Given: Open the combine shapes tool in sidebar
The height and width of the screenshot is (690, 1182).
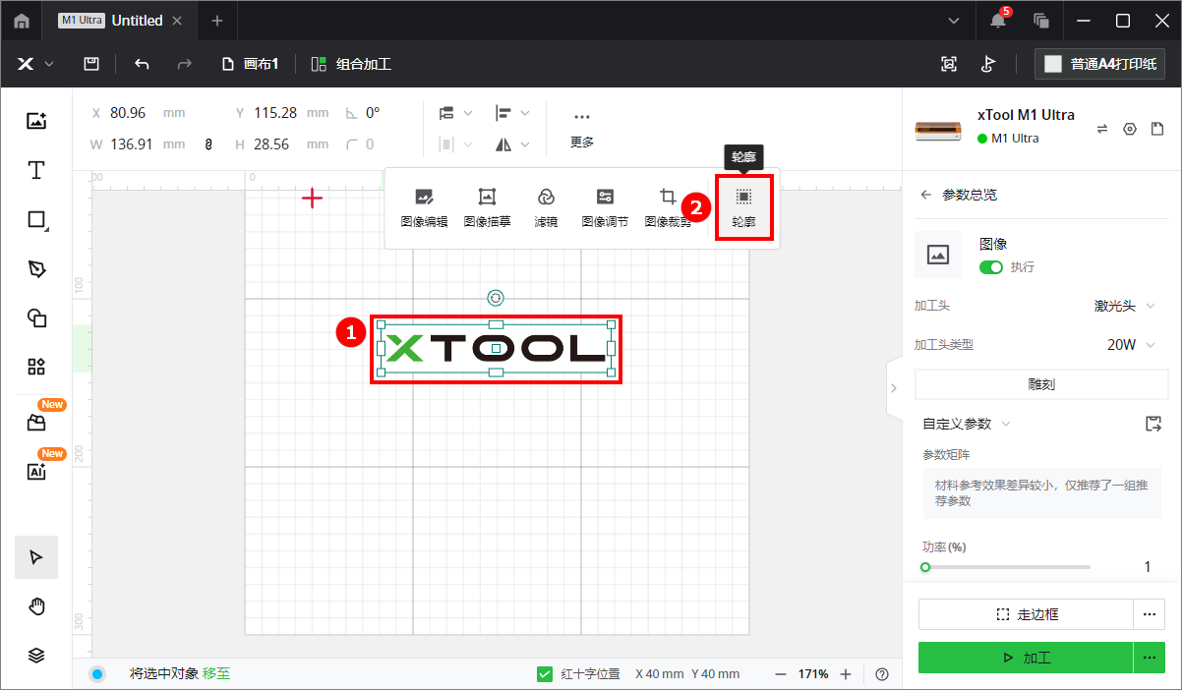Looking at the screenshot, I should pyautogui.click(x=36, y=317).
